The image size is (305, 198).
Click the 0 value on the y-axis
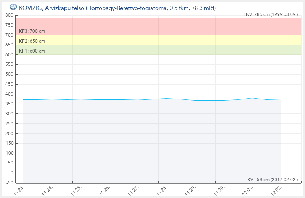[x=12, y=173]
